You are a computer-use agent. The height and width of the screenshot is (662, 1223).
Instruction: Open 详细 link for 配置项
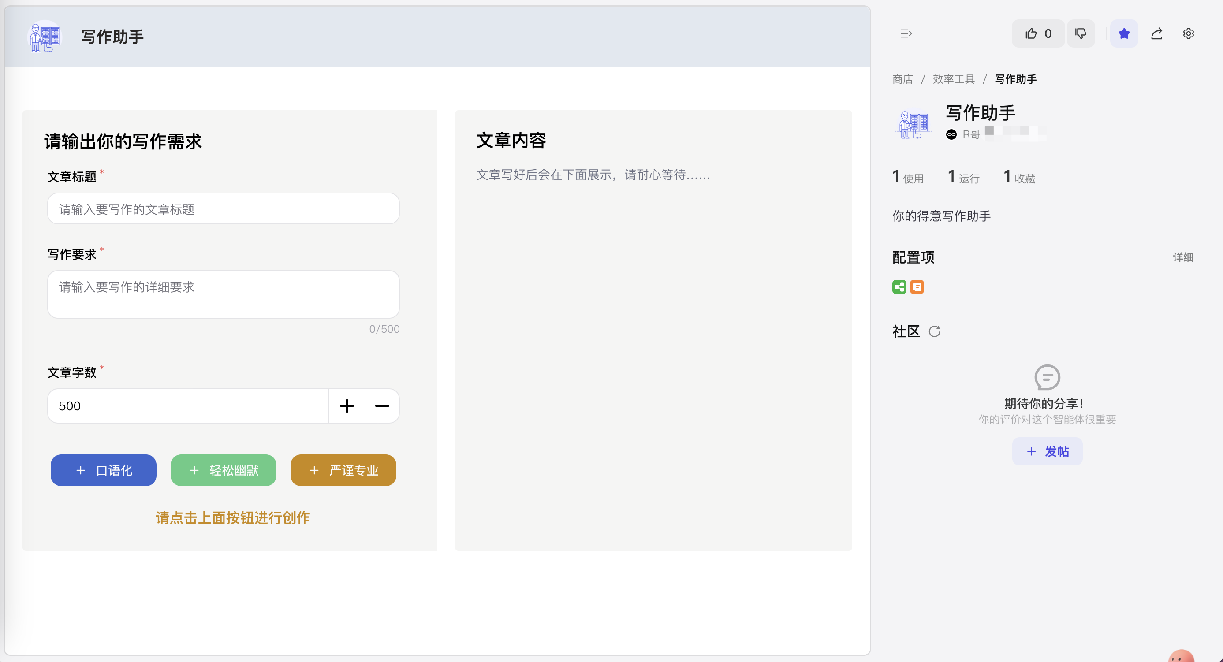(x=1182, y=257)
